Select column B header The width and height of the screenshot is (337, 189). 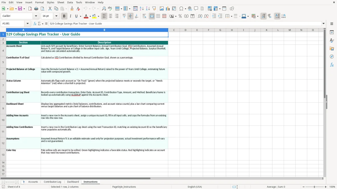point(104,30)
